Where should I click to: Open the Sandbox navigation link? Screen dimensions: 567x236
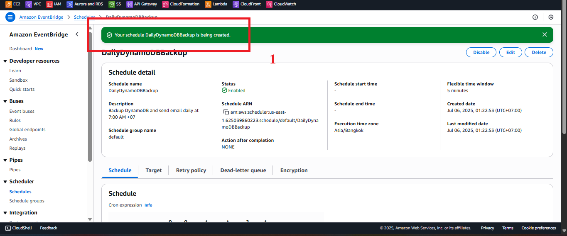[x=19, y=80]
